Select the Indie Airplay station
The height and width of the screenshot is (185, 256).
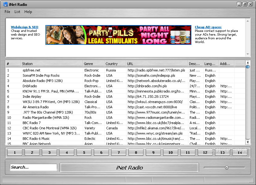pyautogui.click(x=125, y=97)
